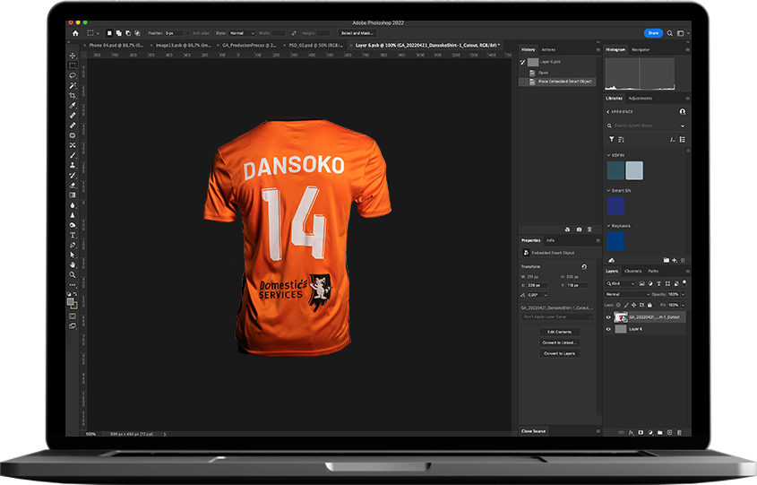Switch to the Channels tab
The height and width of the screenshot is (485, 757).
click(633, 271)
